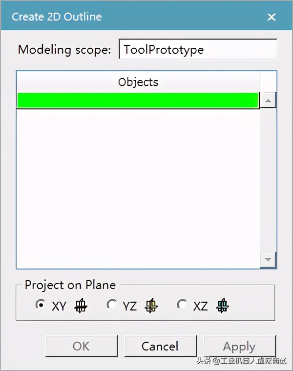293x371 pixels.
Task: Click the Modeling scope ToolPrototype field
Action: tap(198, 49)
